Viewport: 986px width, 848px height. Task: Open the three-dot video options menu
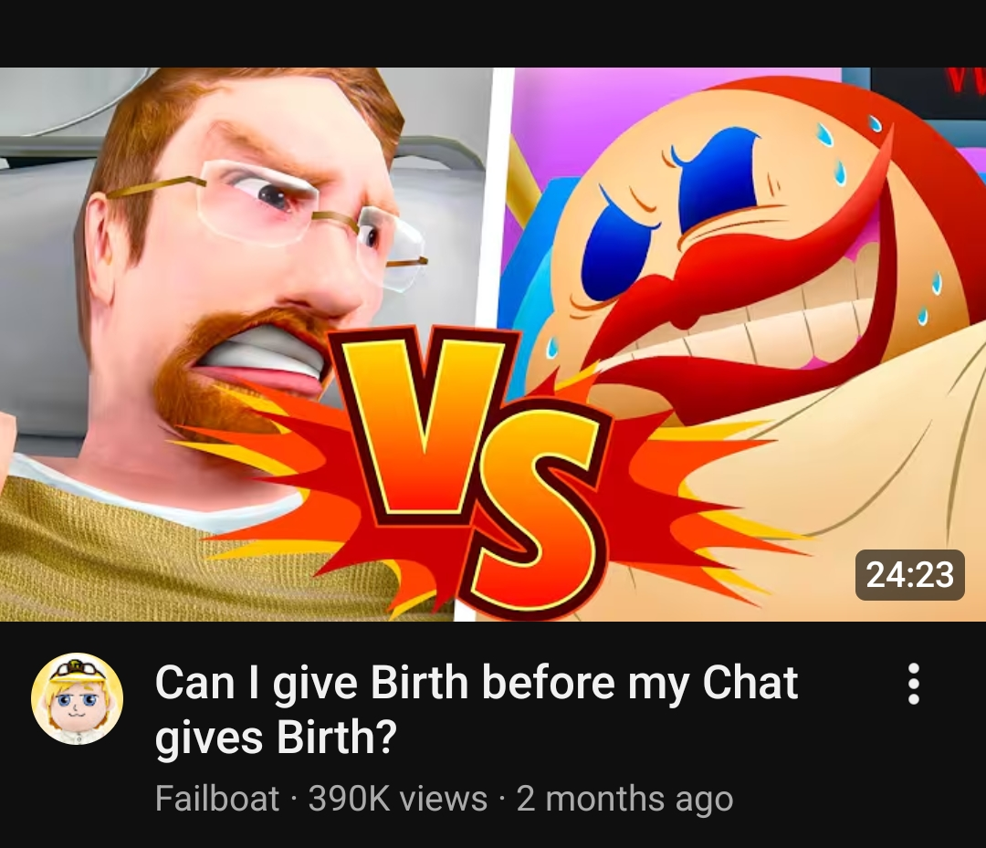912,684
